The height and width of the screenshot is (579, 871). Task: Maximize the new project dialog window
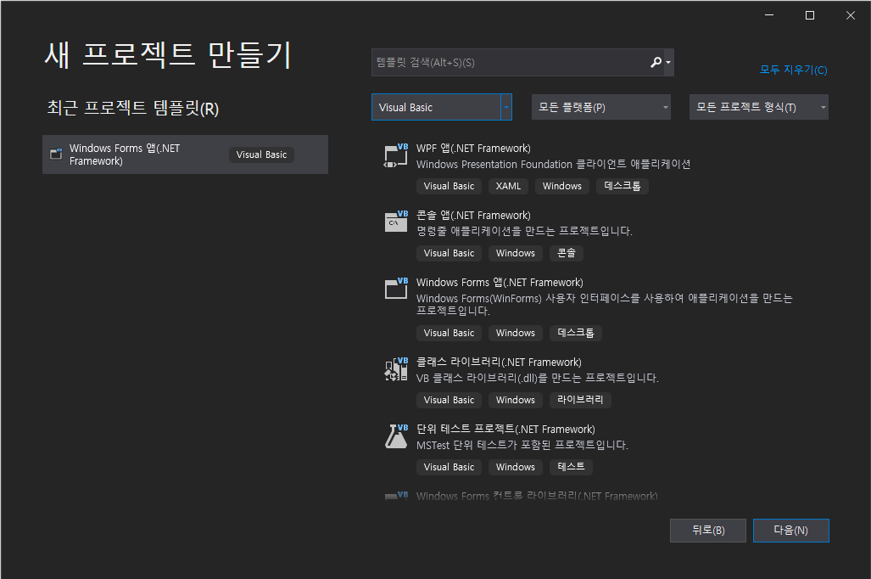tap(810, 15)
